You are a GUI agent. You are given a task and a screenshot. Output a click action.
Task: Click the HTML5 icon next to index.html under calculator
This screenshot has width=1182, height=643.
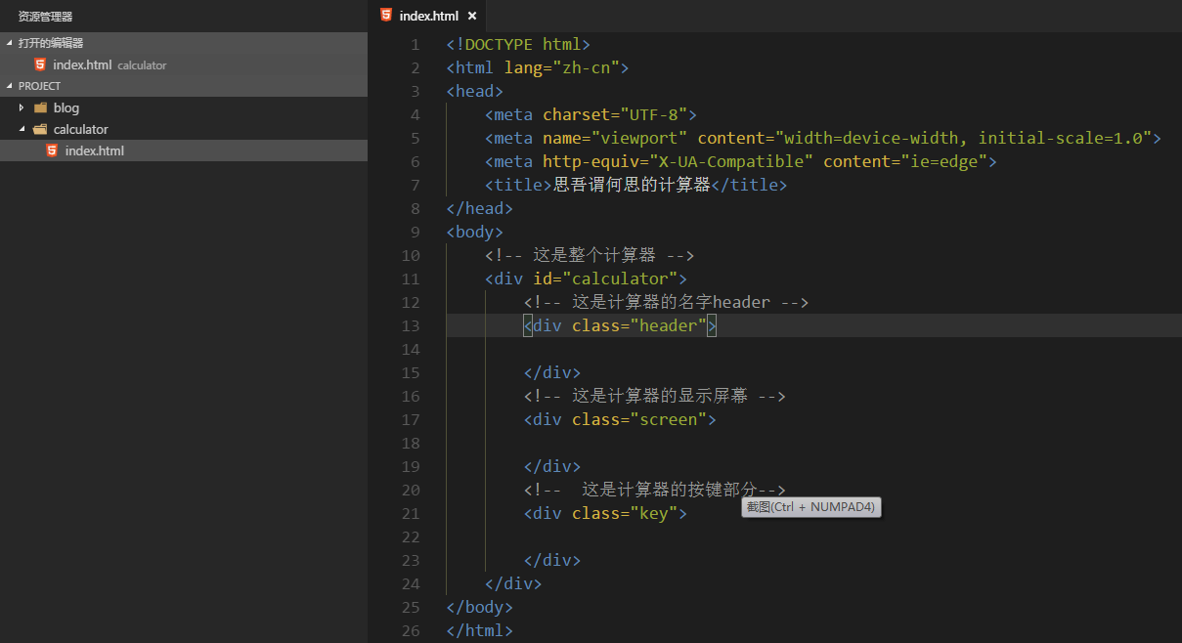pos(53,150)
